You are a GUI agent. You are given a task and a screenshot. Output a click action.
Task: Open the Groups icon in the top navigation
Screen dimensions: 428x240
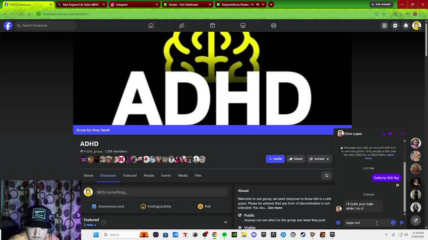pos(274,26)
